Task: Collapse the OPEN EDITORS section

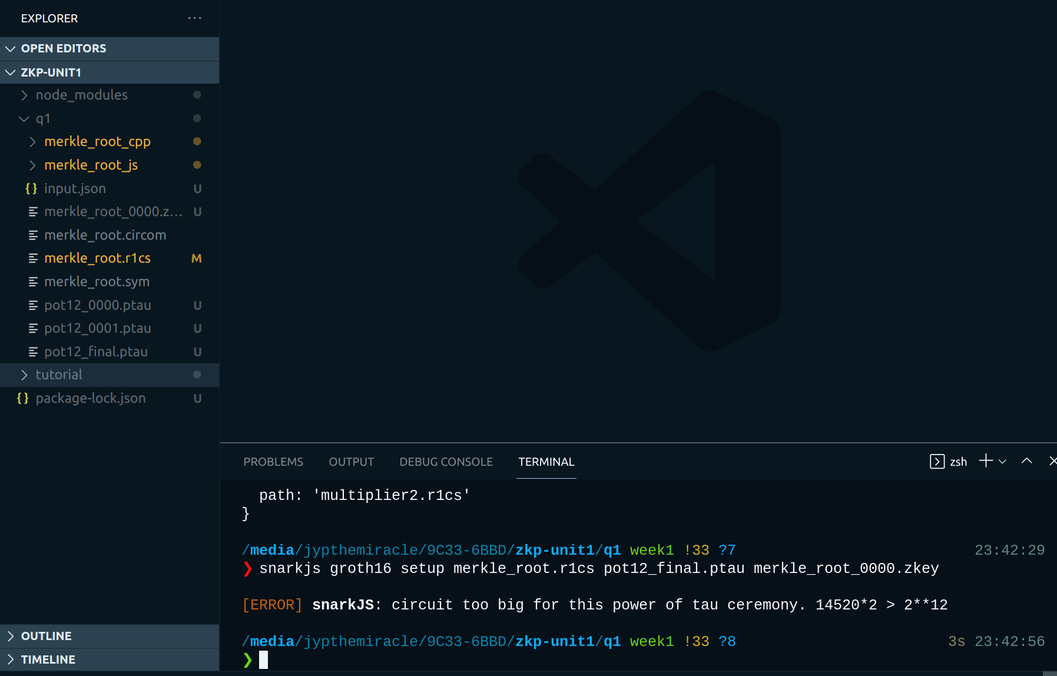Action: (x=110, y=48)
